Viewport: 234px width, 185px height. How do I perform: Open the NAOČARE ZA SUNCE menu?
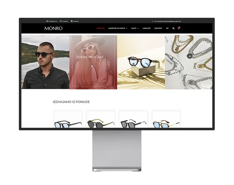click(x=117, y=28)
